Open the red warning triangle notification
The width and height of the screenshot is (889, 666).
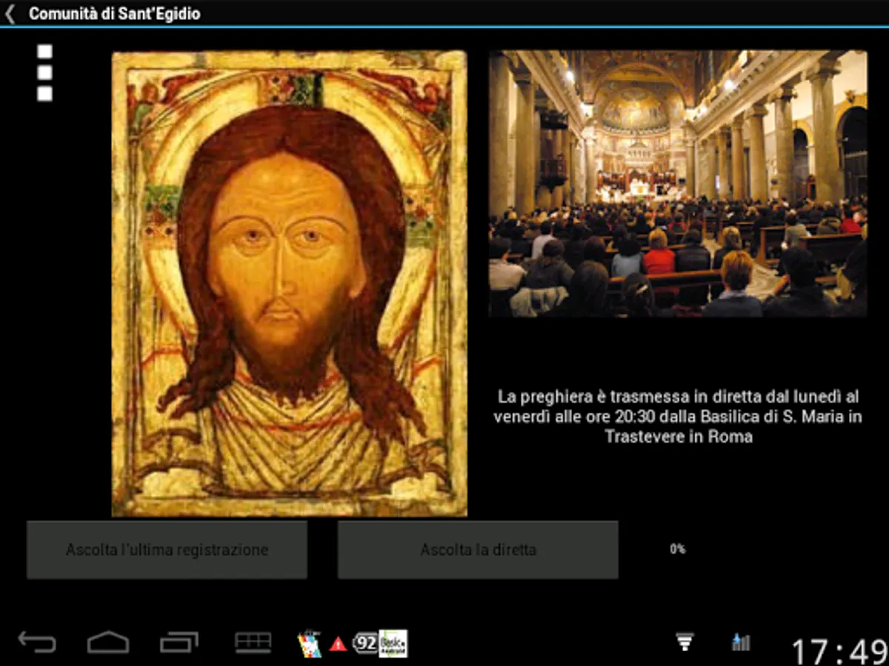[338, 644]
